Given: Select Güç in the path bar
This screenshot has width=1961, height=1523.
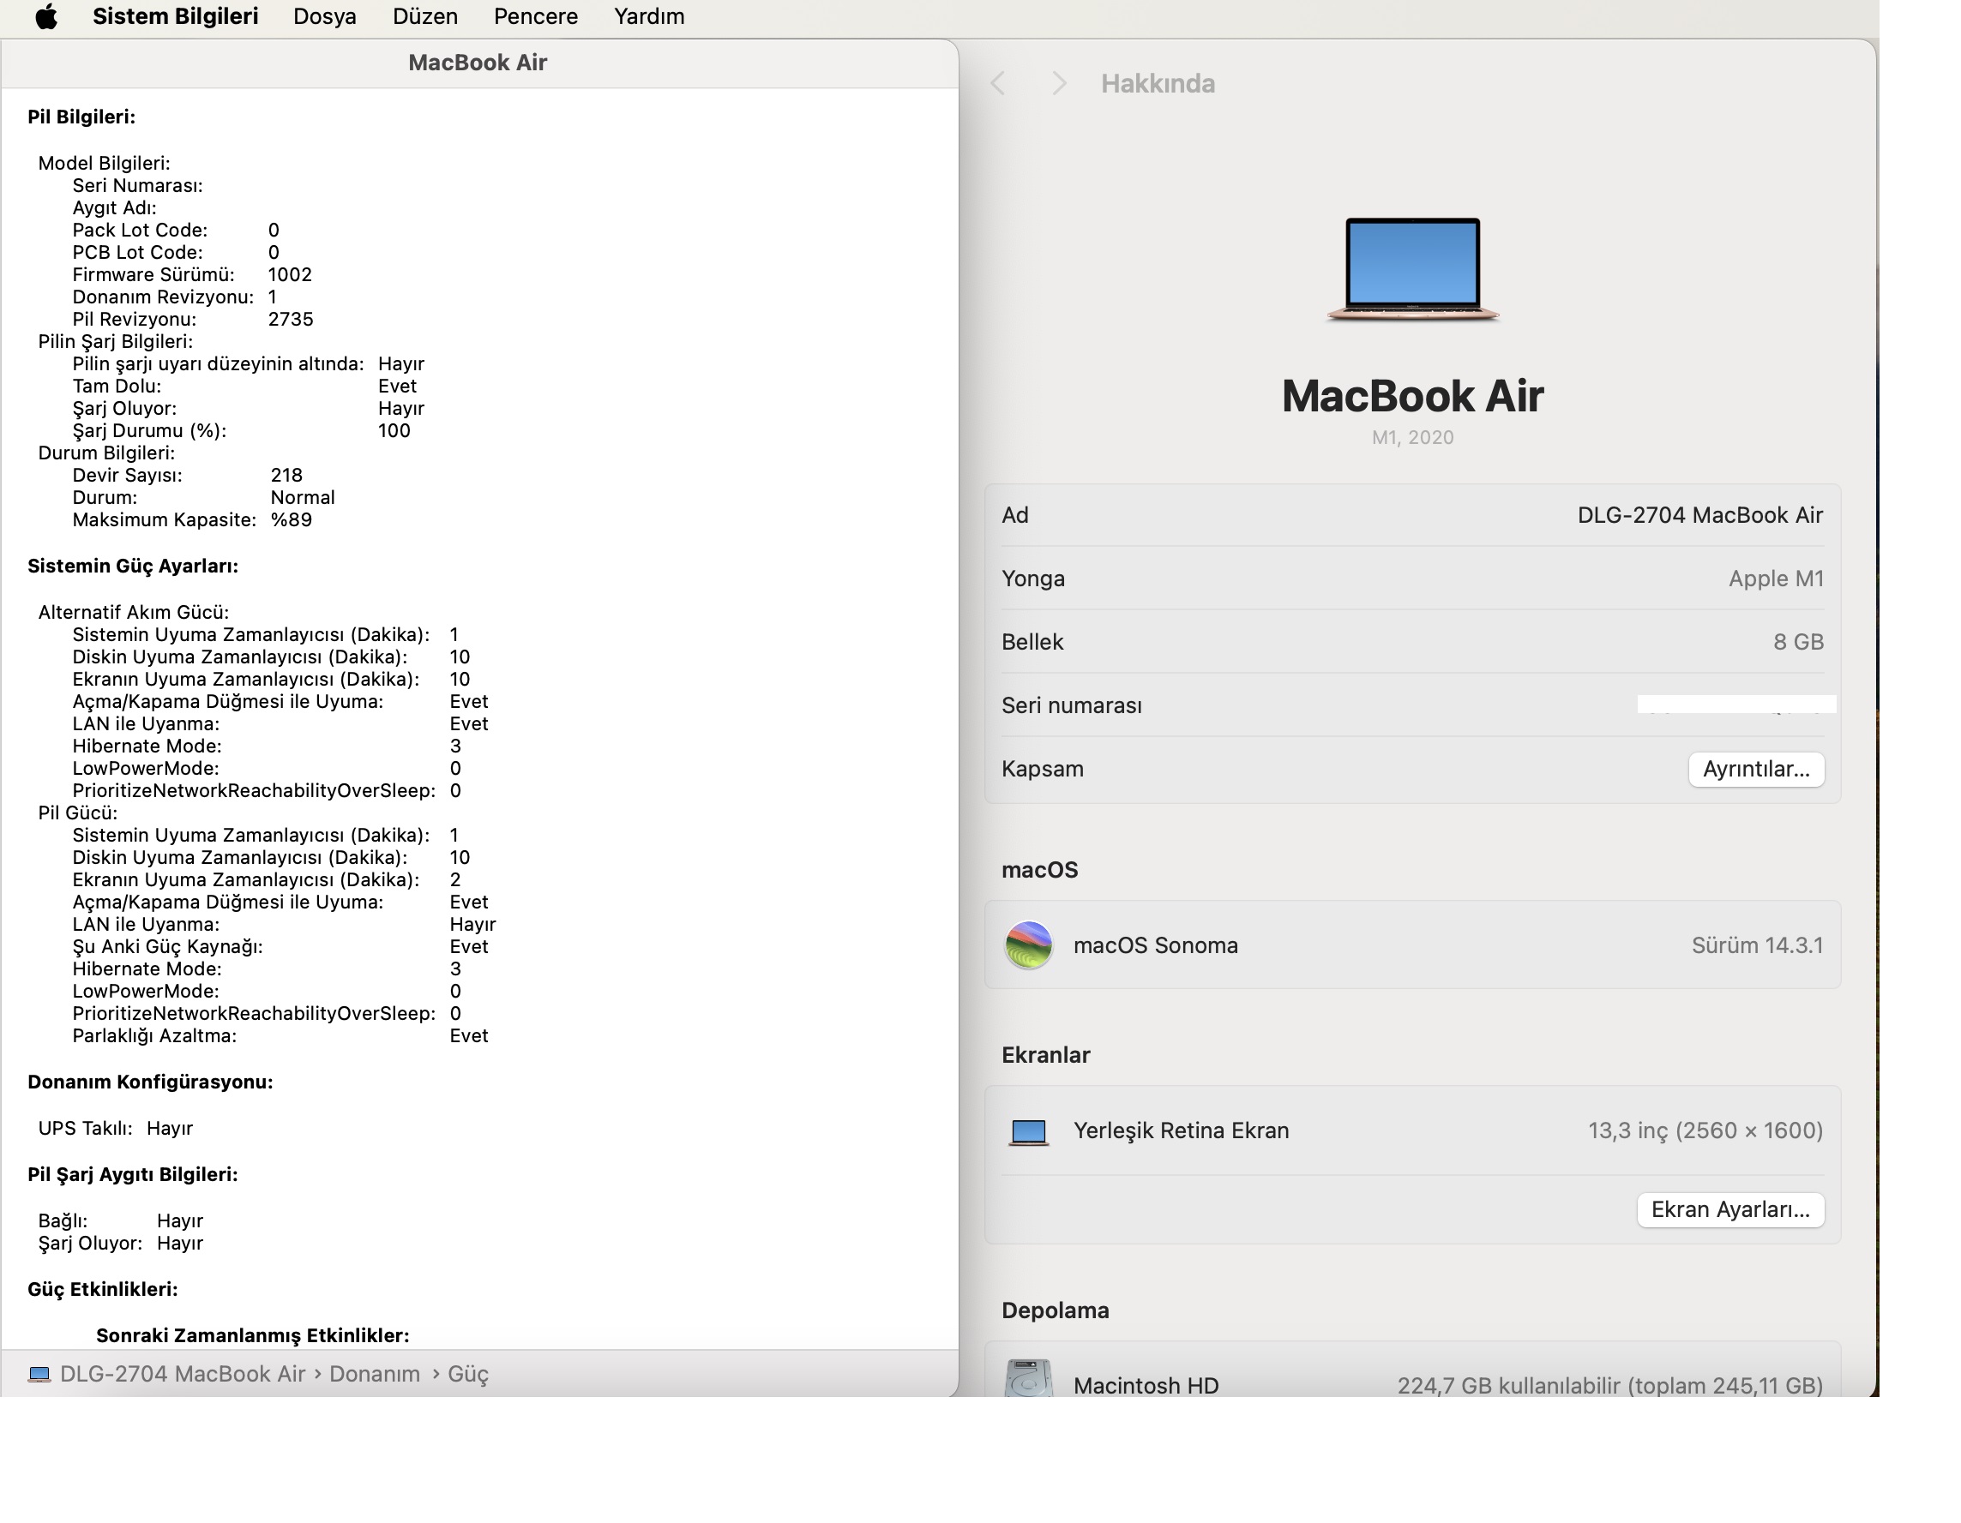Looking at the screenshot, I should click(x=468, y=1374).
